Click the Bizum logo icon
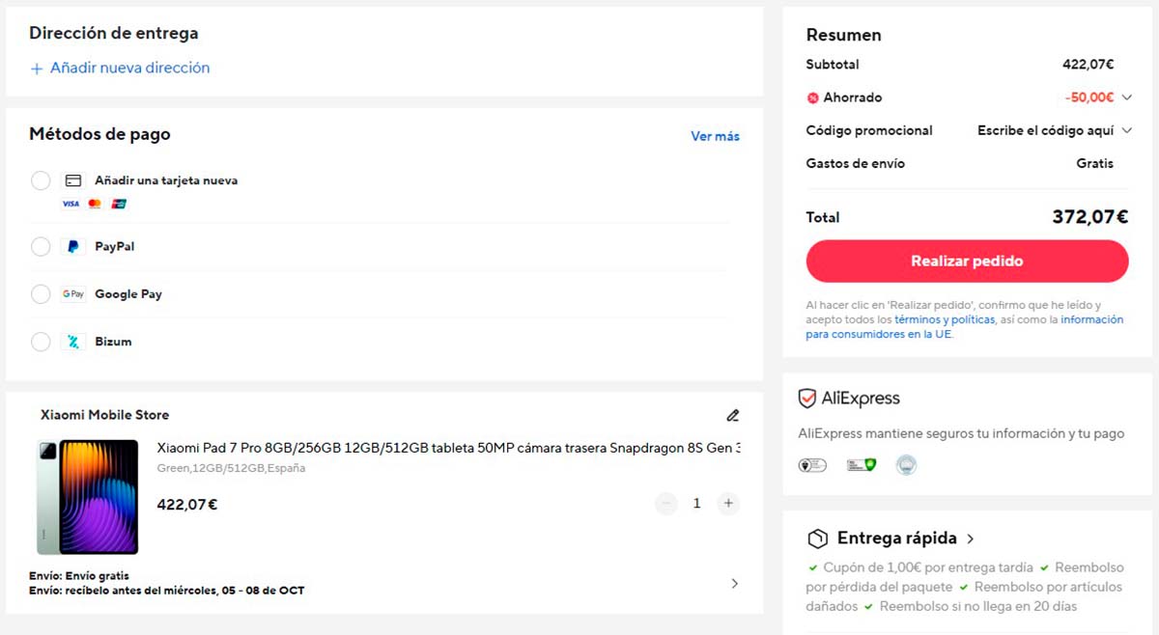 (72, 342)
